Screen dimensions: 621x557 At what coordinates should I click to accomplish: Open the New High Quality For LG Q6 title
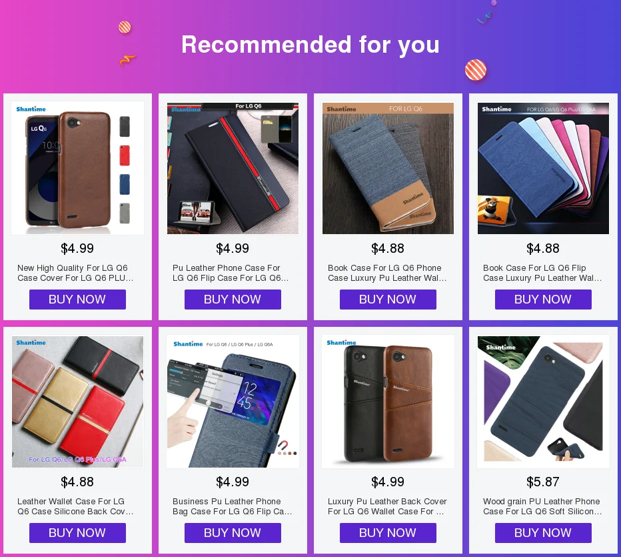[x=75, y=273]
